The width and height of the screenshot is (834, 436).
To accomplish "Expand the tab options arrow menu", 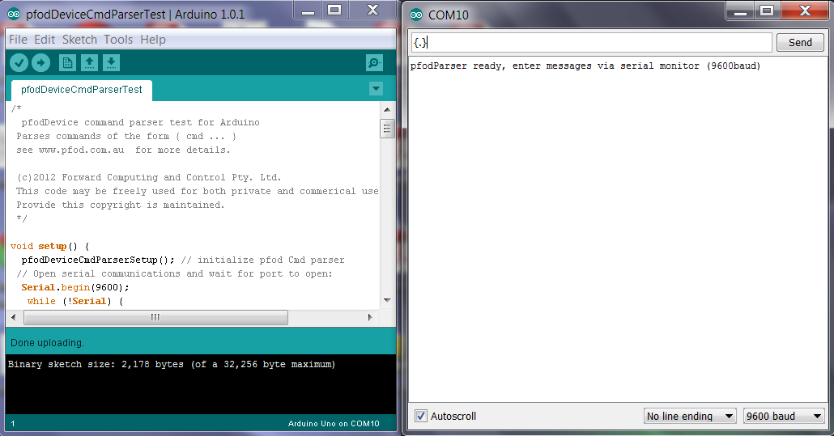I will [x=375, y=89].
